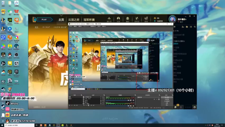Screen dimensions: 225x127
Task: Open the loot icon in League client
Action: tap(137, 18)
